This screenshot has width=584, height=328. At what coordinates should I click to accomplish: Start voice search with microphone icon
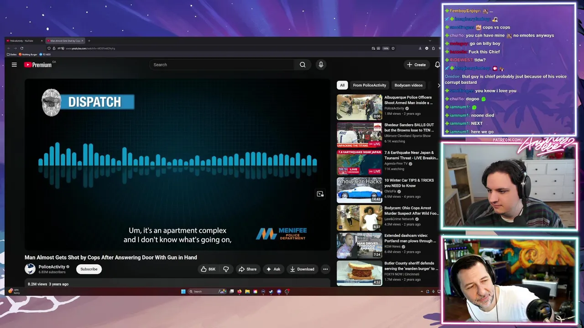[321, 65]
